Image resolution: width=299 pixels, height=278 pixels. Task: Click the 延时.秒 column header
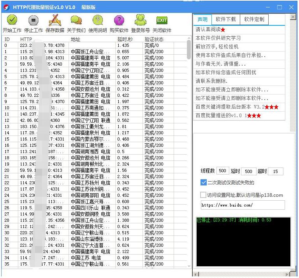(x=125, y=39)
